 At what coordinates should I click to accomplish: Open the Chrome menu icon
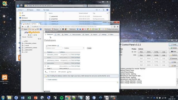(x=118, y=27)
